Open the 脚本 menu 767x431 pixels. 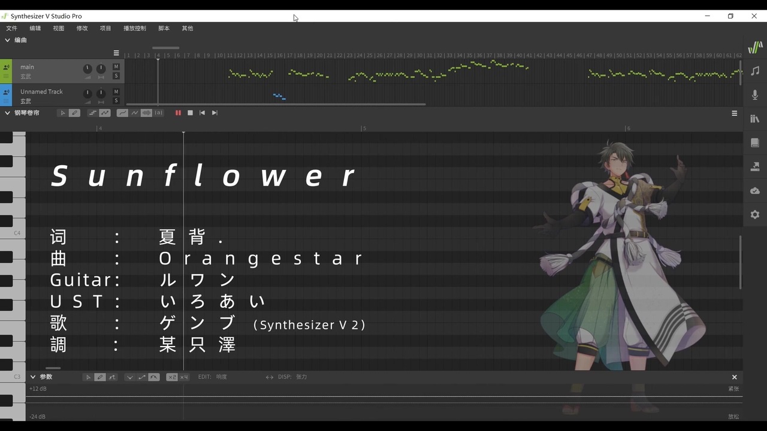click(x=164, y=28)
